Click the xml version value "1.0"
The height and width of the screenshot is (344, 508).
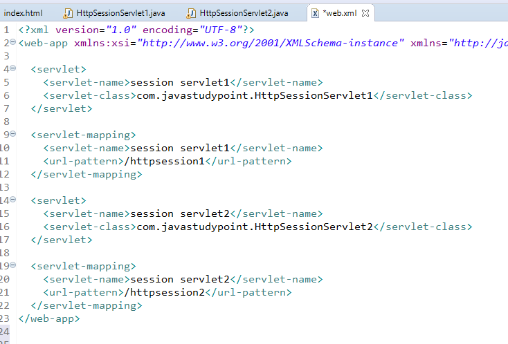pyautogui.click(x=122, y=30)
